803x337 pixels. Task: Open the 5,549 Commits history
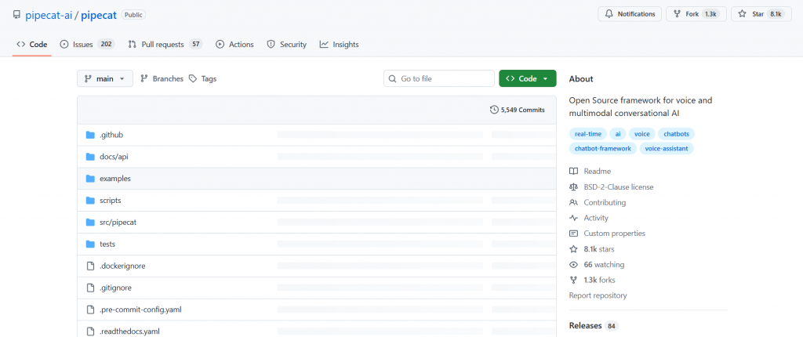[518, 110]
